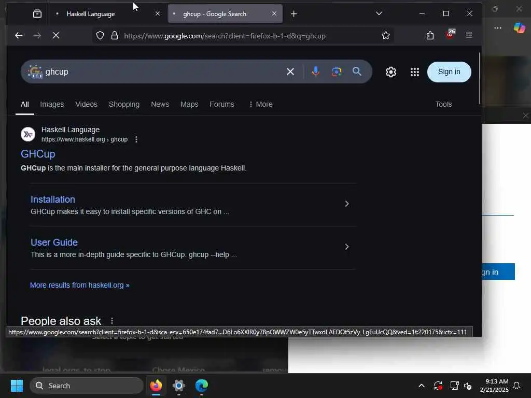This screenshot has width=531, height=398.
Task: Expand the User Guide sitelink chevron
Action: (346, 247)
